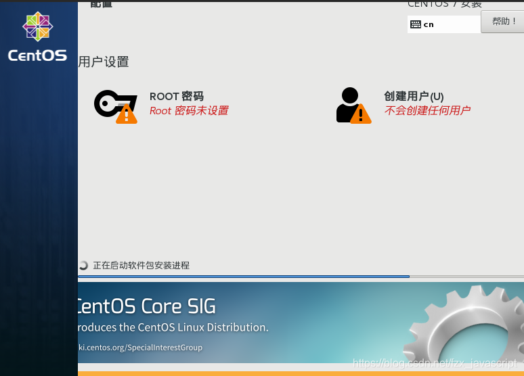Click the warning triangle on Create User icon
Image resolution: width=524 pixels, height=376 pixels.
(x=361, y=114)
